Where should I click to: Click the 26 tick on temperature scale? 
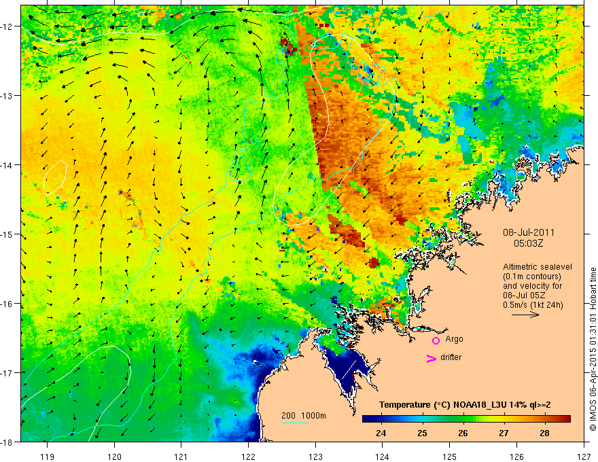463,433
